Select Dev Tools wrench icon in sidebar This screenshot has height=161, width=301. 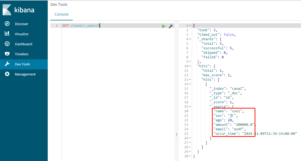(x=7, y=64)
